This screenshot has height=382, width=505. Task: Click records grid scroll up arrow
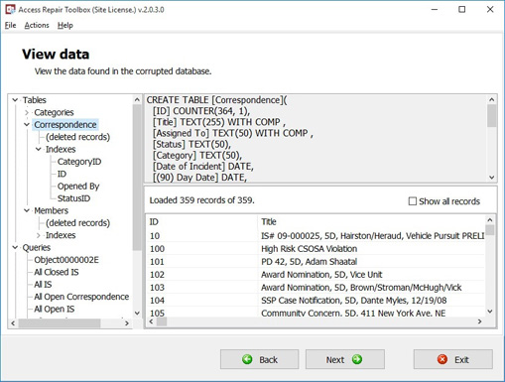point(490,220)
